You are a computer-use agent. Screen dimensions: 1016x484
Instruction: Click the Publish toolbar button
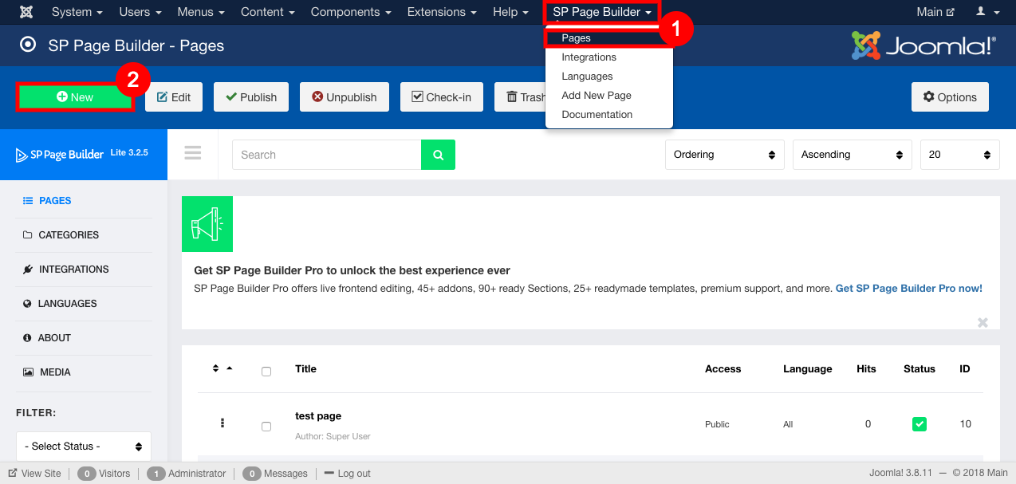pos(251,97)
